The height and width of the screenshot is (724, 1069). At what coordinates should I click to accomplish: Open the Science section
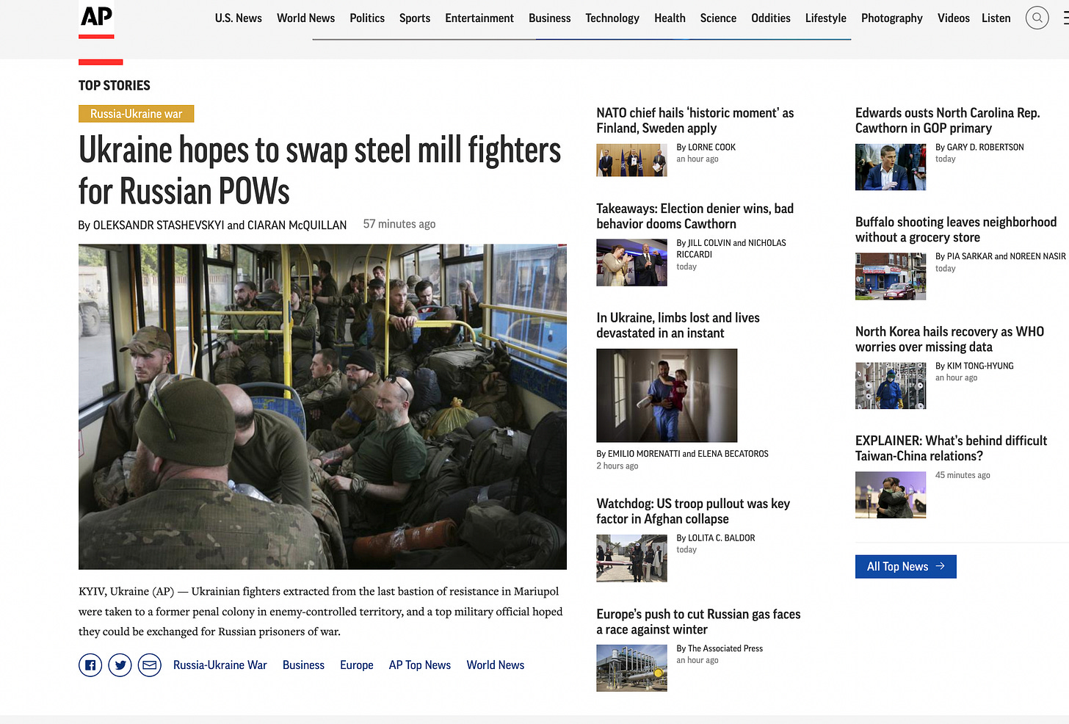(718, 18)
